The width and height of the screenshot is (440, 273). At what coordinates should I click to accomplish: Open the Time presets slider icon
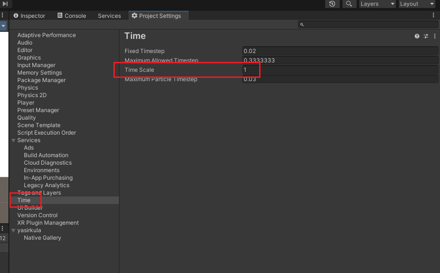426,36
